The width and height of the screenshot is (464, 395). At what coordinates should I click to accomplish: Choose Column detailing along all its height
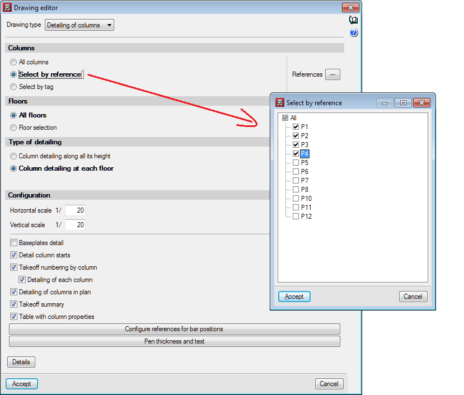tap(13, 156)
